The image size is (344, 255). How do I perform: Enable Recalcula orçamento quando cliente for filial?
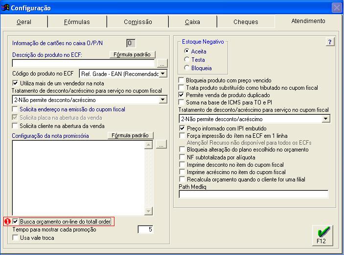pos(242,179)
